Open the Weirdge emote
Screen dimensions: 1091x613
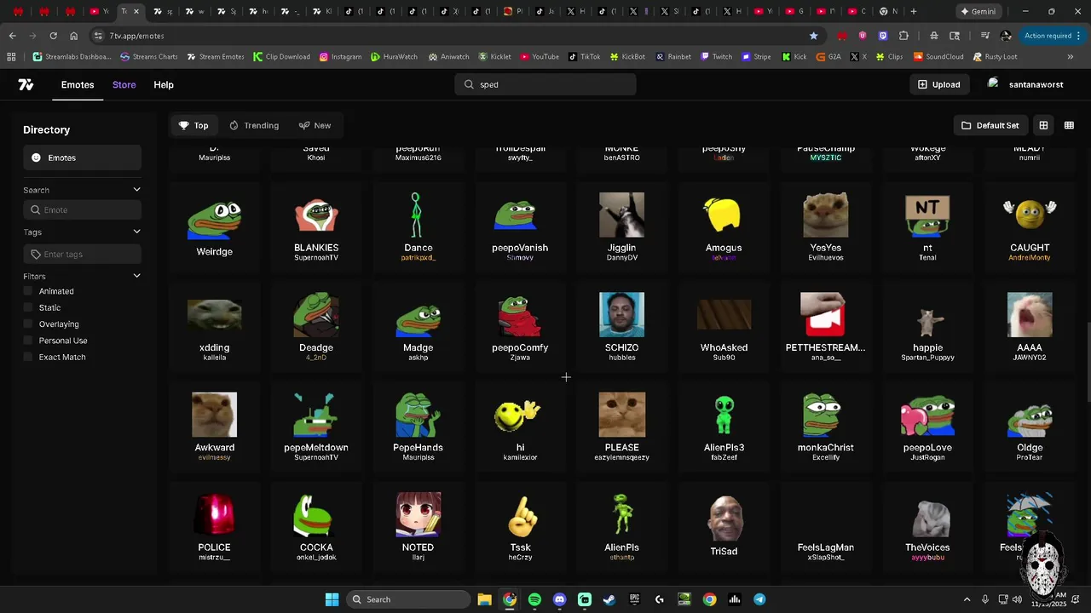click(x=214, y=228)
